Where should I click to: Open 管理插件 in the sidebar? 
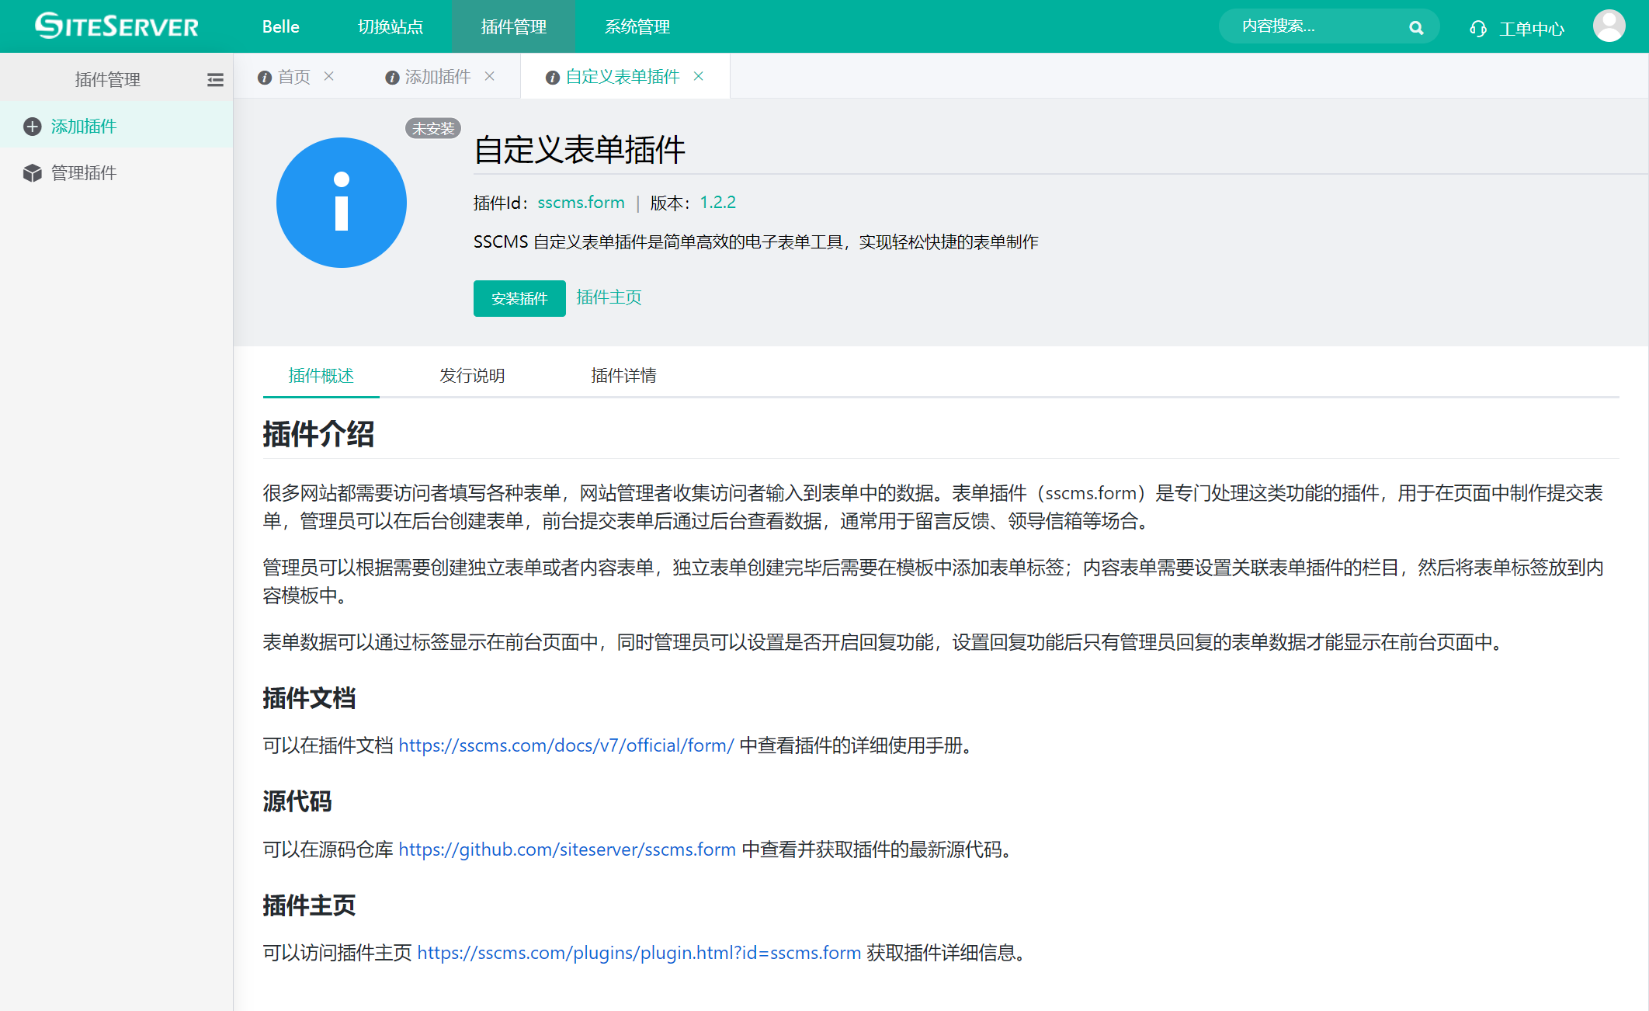tap(84, 173)
